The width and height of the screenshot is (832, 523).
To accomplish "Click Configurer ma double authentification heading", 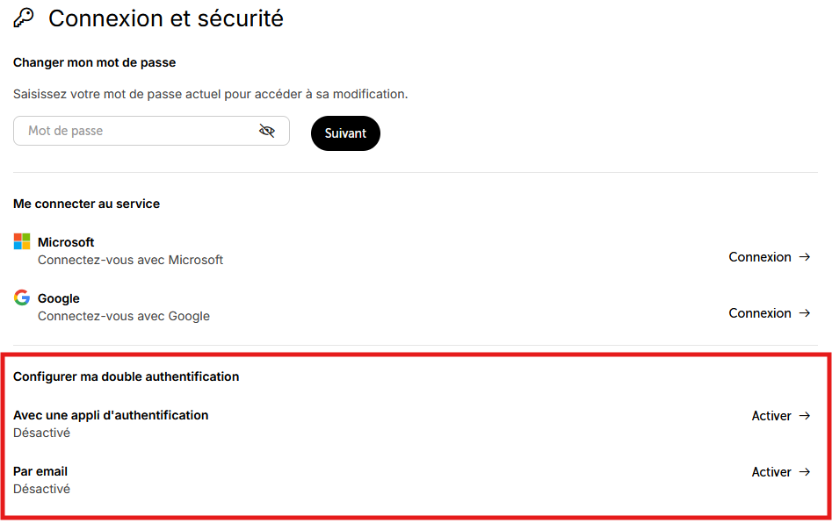I will [127, 376].
